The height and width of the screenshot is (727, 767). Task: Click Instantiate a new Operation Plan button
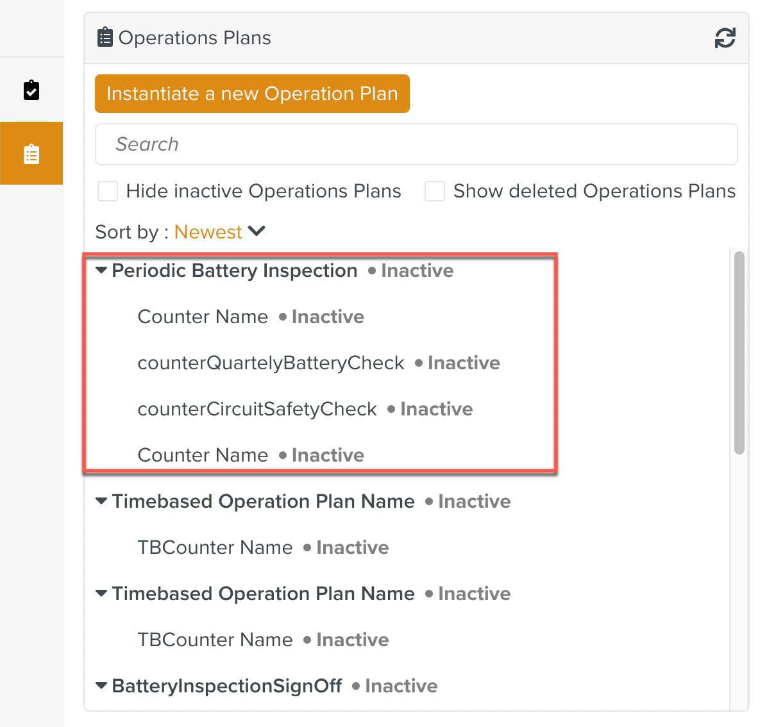tap(252, 94)
